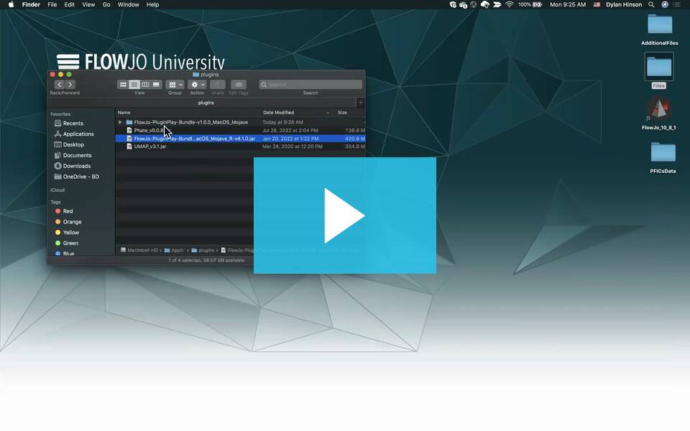The image size is (690, 431).
Task: Open Desktop in Finder sidebar
Action: [69, 144]
